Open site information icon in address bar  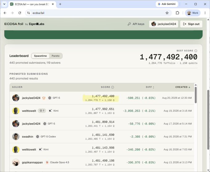[x=28, y=13]
